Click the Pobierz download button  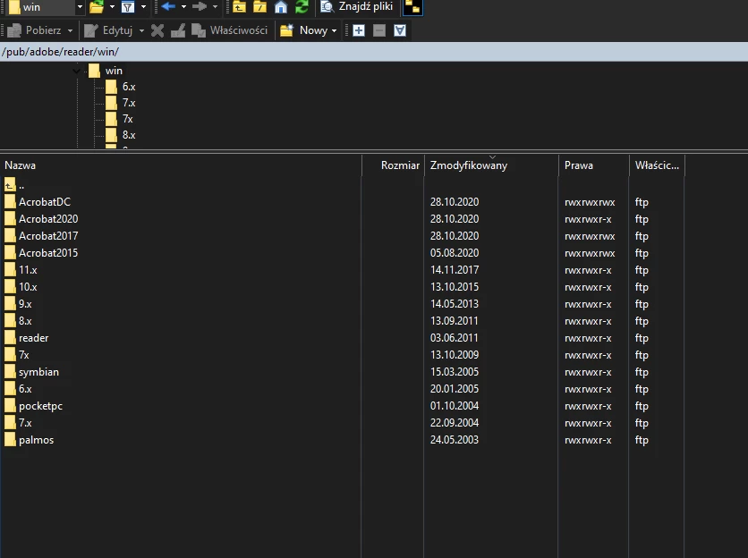coord(35,30)
